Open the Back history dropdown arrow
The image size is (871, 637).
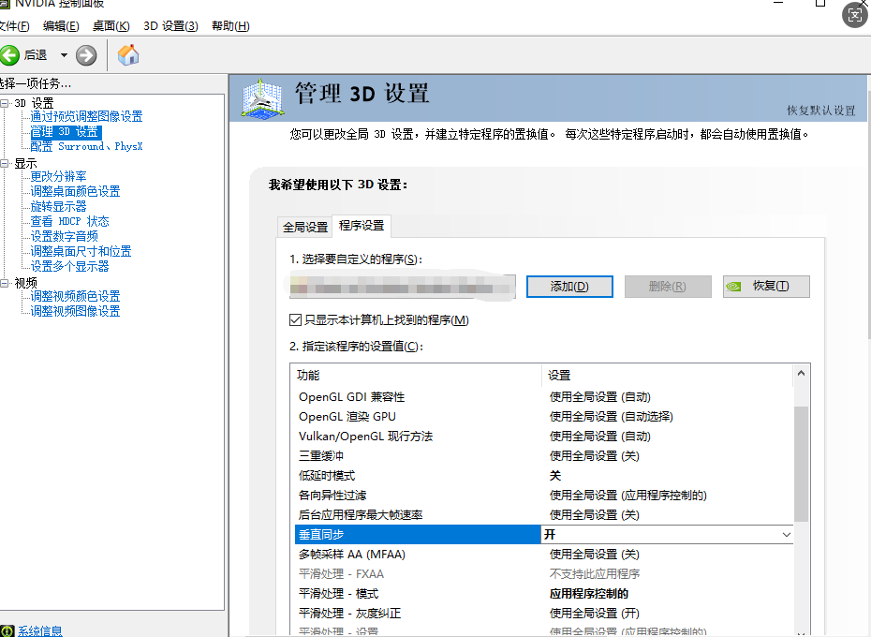click(64, 55)
